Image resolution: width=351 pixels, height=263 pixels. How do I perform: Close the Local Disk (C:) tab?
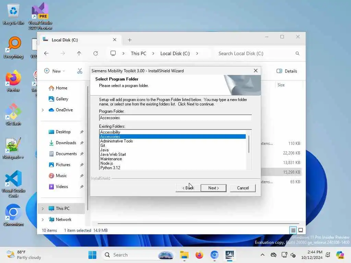pos(114,40)
